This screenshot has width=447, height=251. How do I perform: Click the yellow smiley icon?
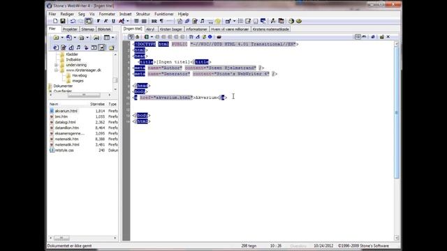(218, 21)
